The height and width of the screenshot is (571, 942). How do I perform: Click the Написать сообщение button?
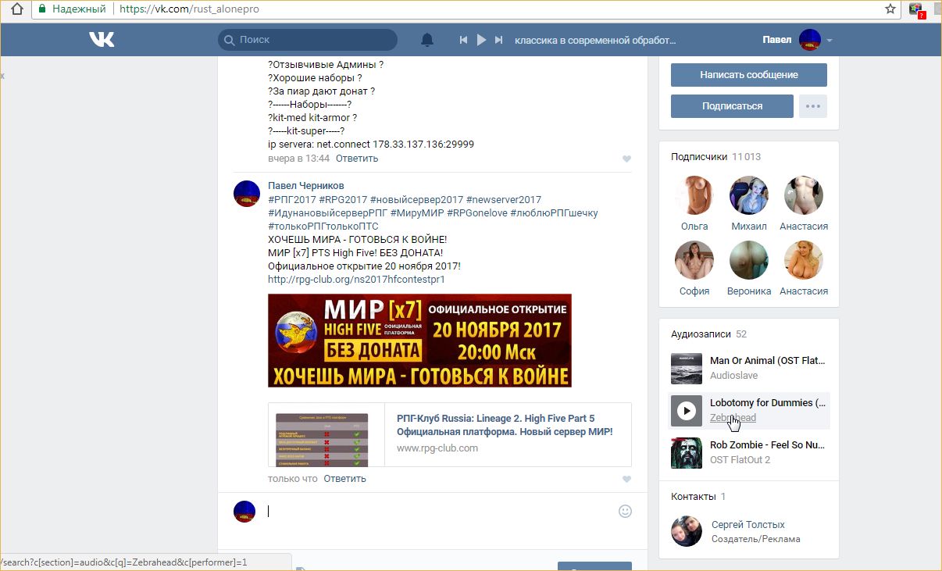pos(749,75)
